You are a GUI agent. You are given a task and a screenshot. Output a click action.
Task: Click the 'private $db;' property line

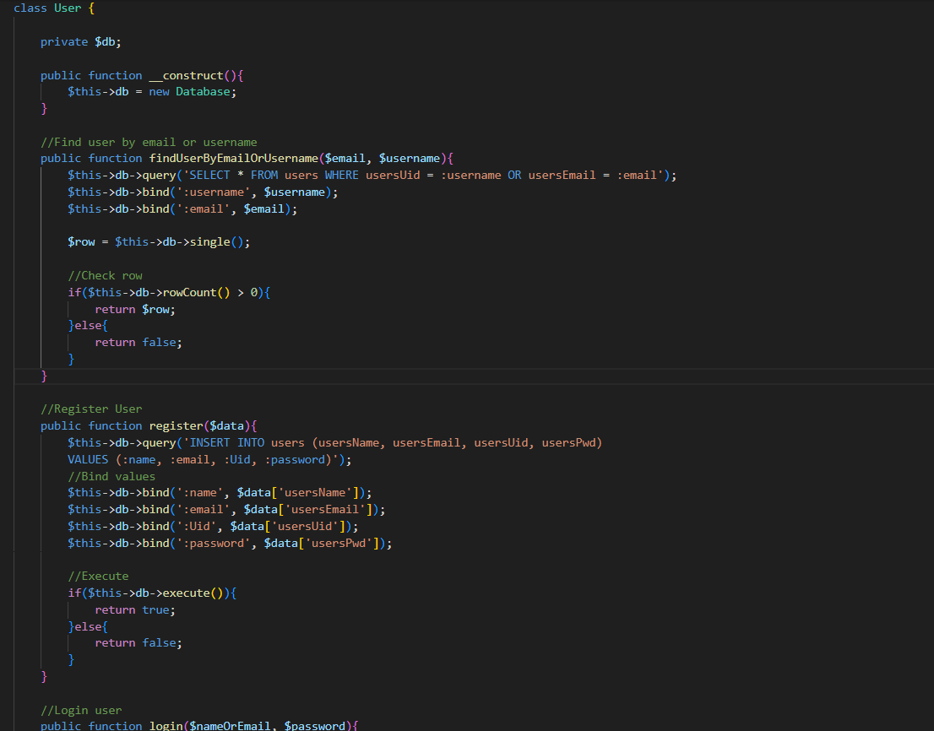pyautogui.click(x=81, y=41)
